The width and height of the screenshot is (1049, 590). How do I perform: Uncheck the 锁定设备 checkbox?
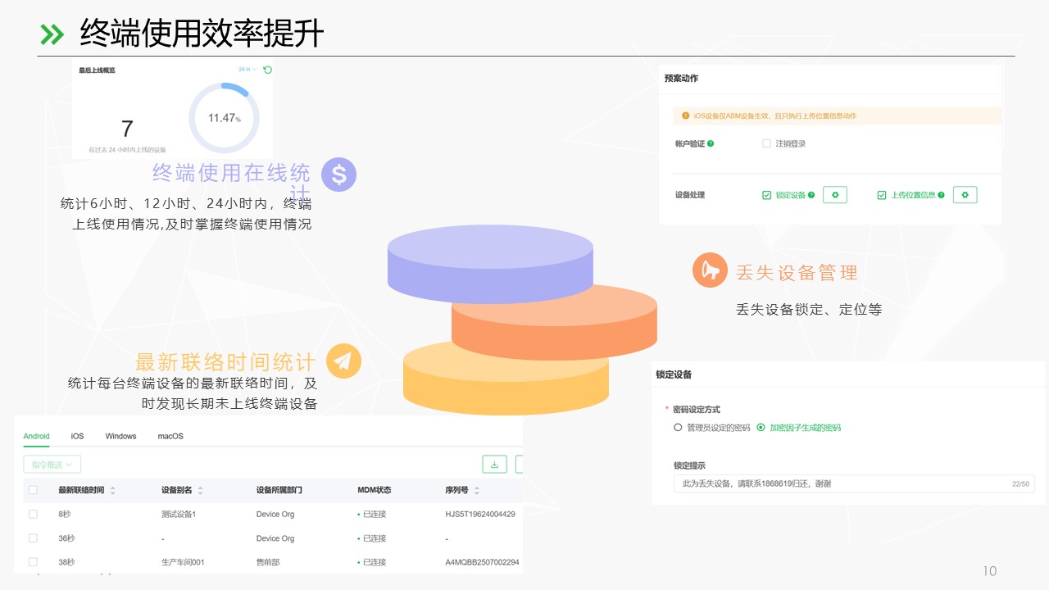point(766,195)
